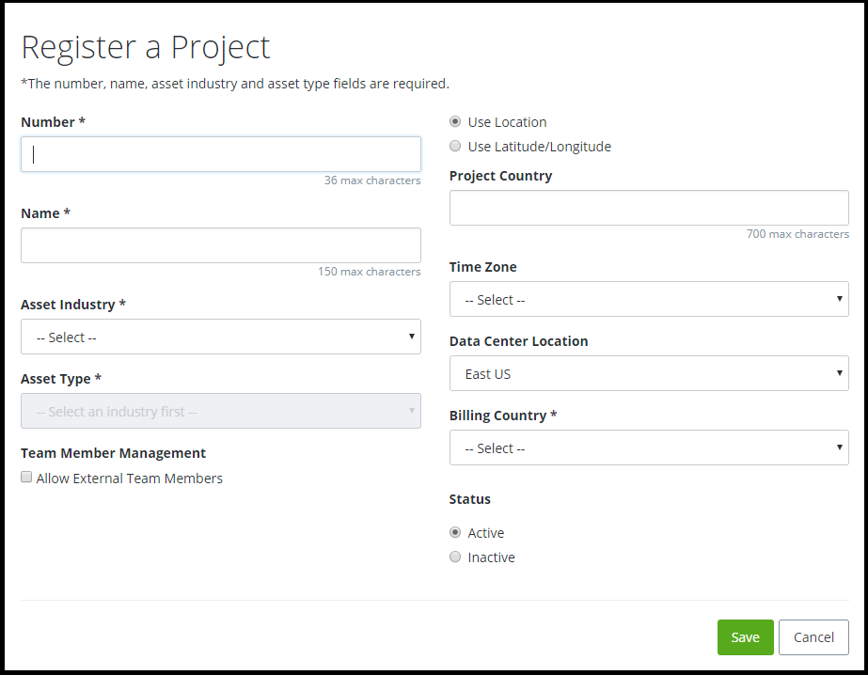Open the Data Center Location dropdown
The image size is (868, 675).
coord(649,373)
